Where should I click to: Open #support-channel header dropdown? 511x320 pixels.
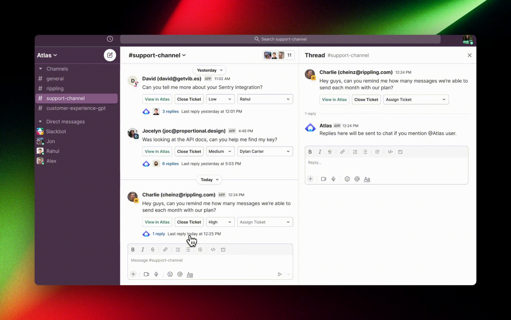(157, 55)
